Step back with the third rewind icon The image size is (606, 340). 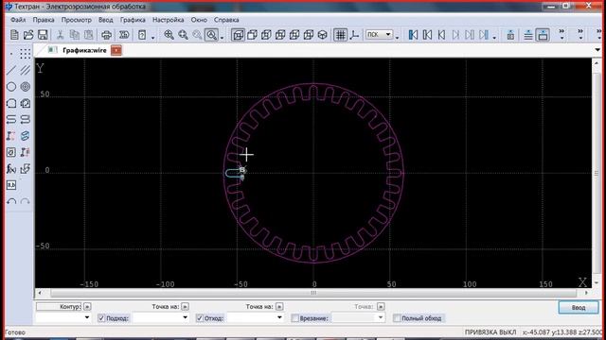[441, 35]
